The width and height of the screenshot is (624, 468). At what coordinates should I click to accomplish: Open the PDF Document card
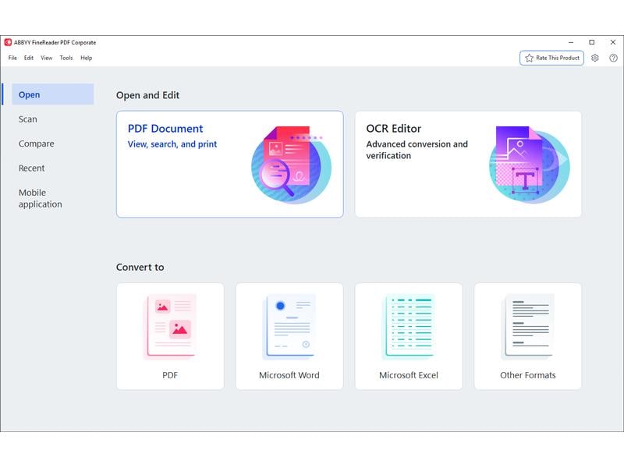coord(230,165)
